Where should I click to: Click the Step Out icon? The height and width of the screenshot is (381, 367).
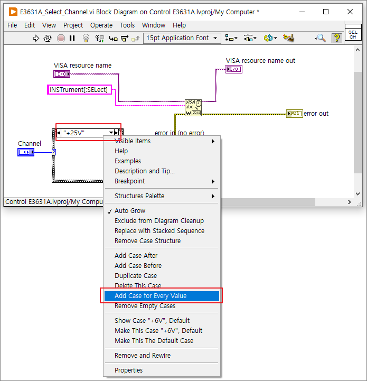pos(136,39)
